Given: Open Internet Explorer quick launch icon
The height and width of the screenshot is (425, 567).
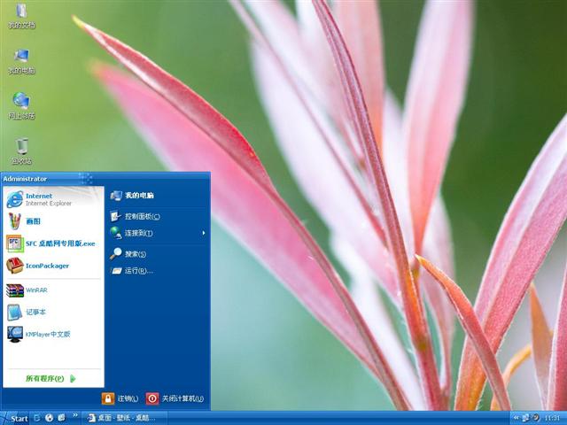Looking at the screenshot, I should (x=37, y=418).
